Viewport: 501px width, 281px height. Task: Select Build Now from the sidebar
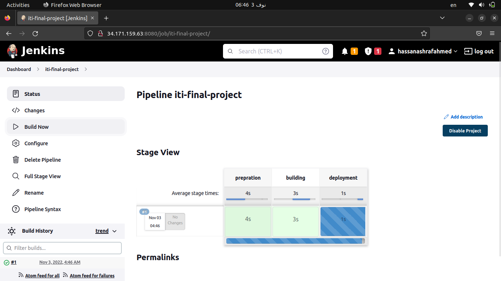tap(36, 127)
